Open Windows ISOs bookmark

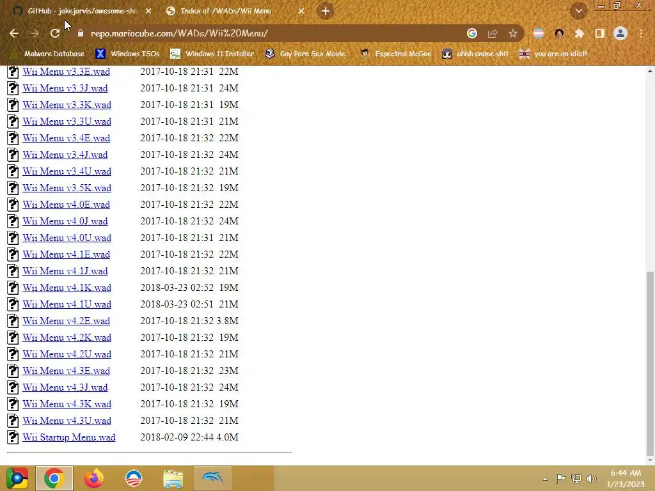tap(127, 54)
